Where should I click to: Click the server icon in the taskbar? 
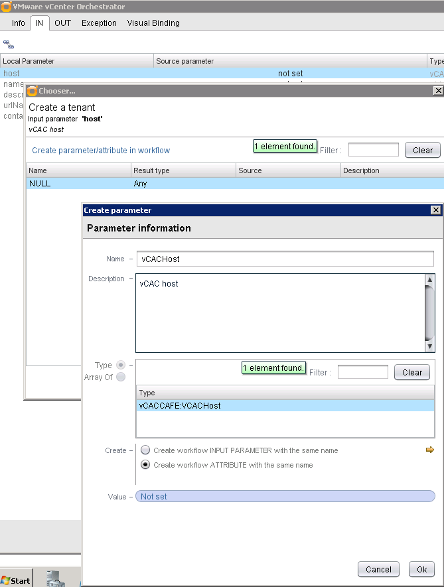[56, 578]
